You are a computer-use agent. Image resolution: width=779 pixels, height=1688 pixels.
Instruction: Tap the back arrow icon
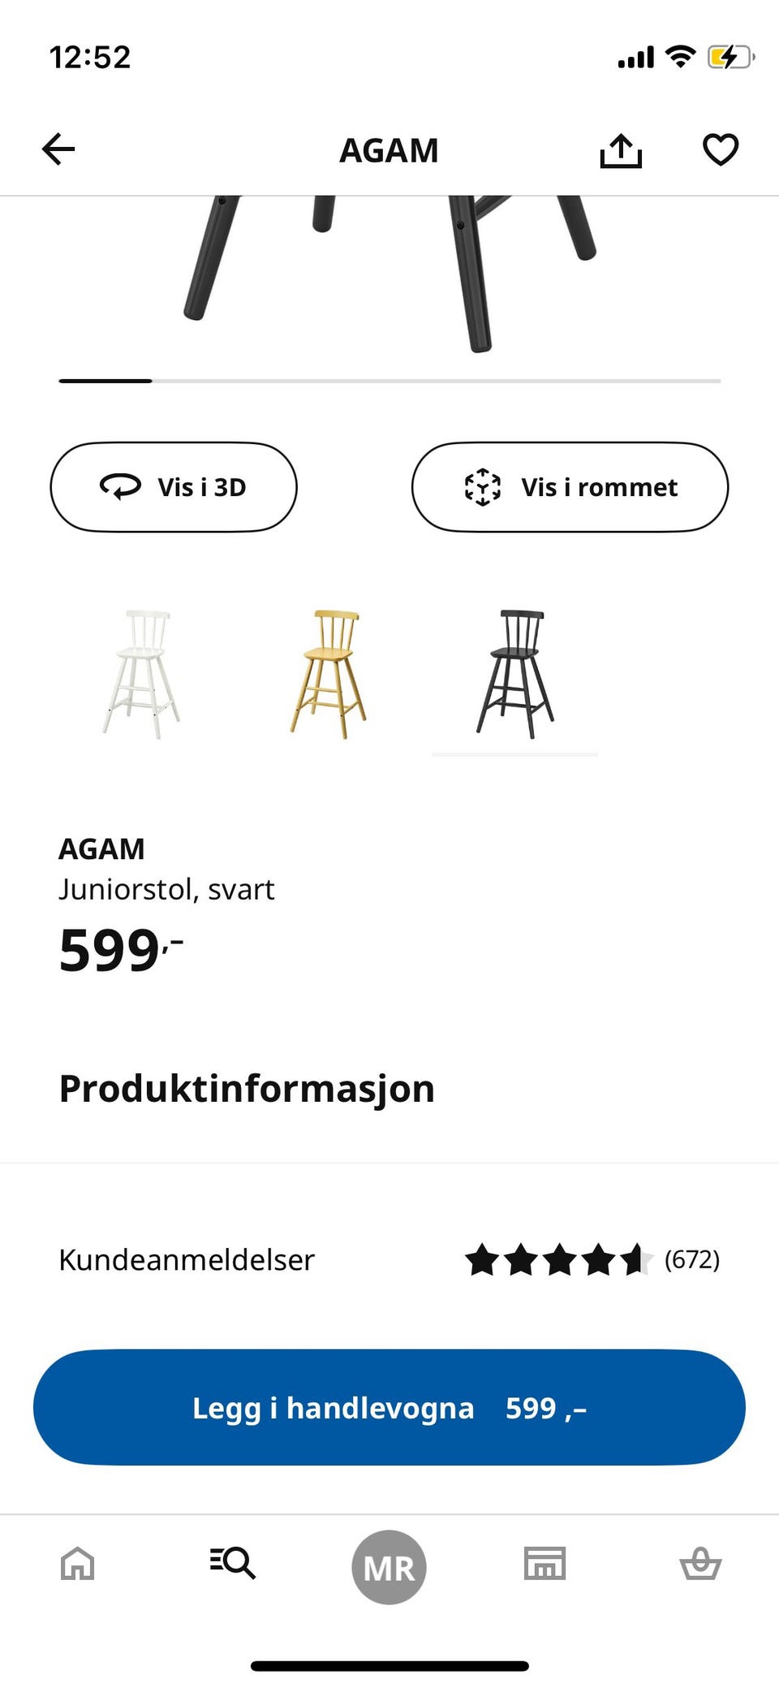point(58,149)
